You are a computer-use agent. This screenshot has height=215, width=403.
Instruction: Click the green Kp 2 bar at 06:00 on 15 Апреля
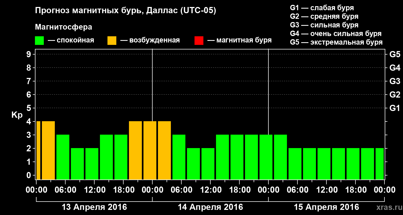(295, 164)
